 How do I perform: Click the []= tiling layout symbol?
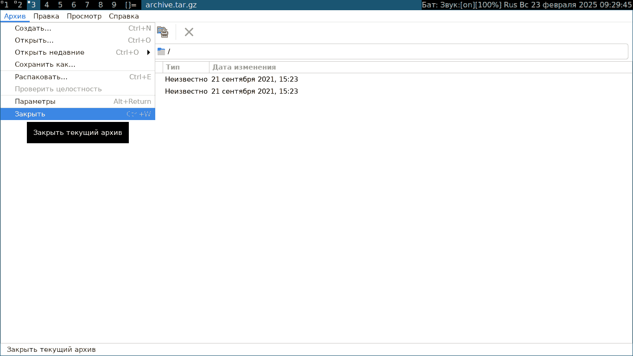[x=131, y=5]
